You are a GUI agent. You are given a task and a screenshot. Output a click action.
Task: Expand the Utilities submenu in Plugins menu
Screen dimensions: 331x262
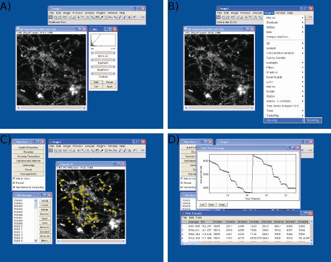(284, 28)
